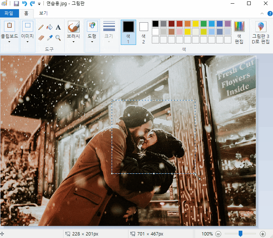Select Color 2 (색 2) button
The image size is (273, 238).
tap(144, 32)
